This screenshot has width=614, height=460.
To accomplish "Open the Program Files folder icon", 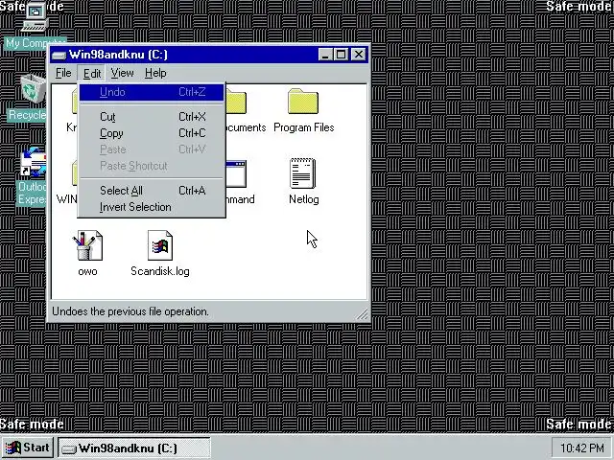I will pos(303,102).
